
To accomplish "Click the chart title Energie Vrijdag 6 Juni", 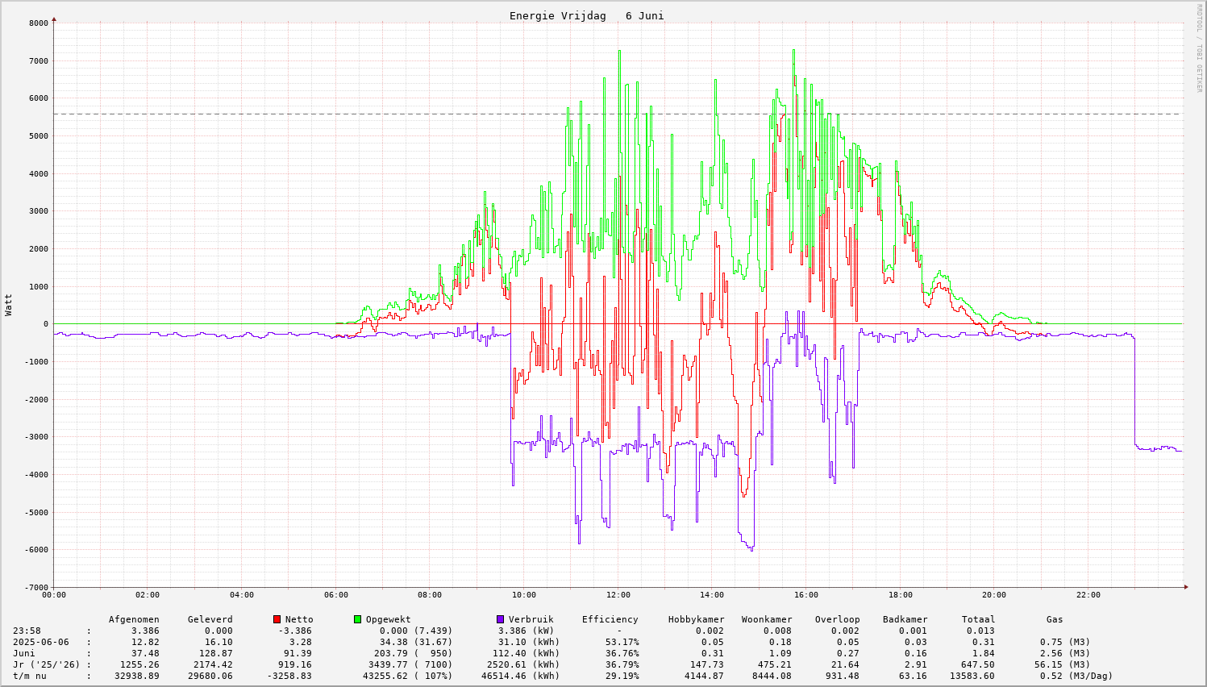I will pyautogui.click(x=586, y=16).
